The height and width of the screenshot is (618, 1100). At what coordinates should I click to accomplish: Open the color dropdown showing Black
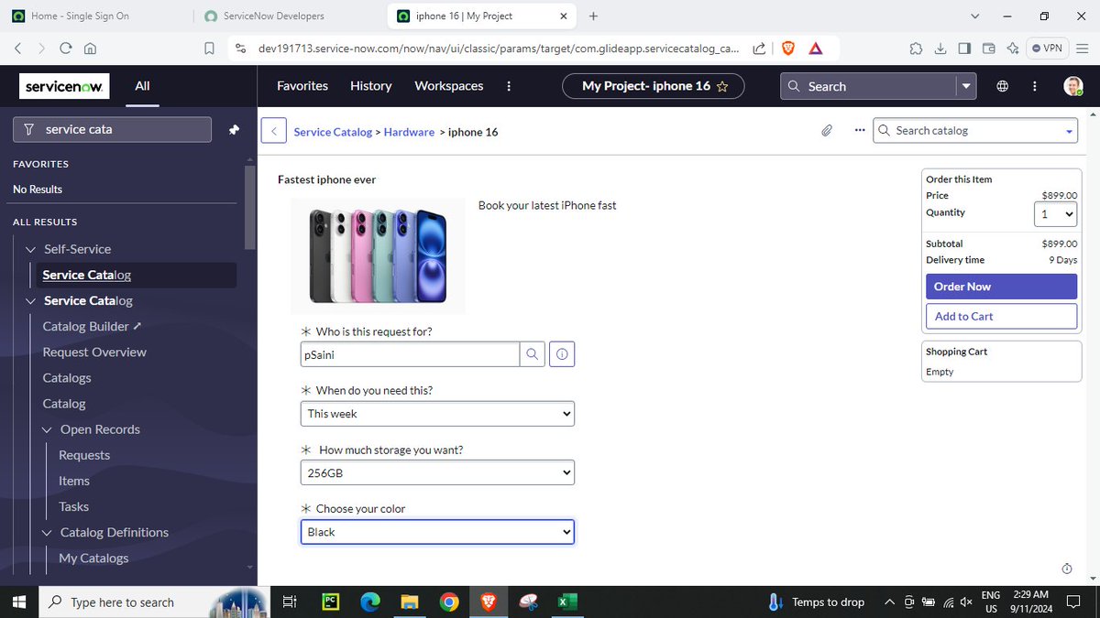[x=437, y=532]
